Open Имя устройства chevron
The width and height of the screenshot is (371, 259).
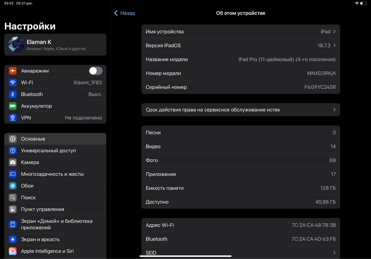334,31
